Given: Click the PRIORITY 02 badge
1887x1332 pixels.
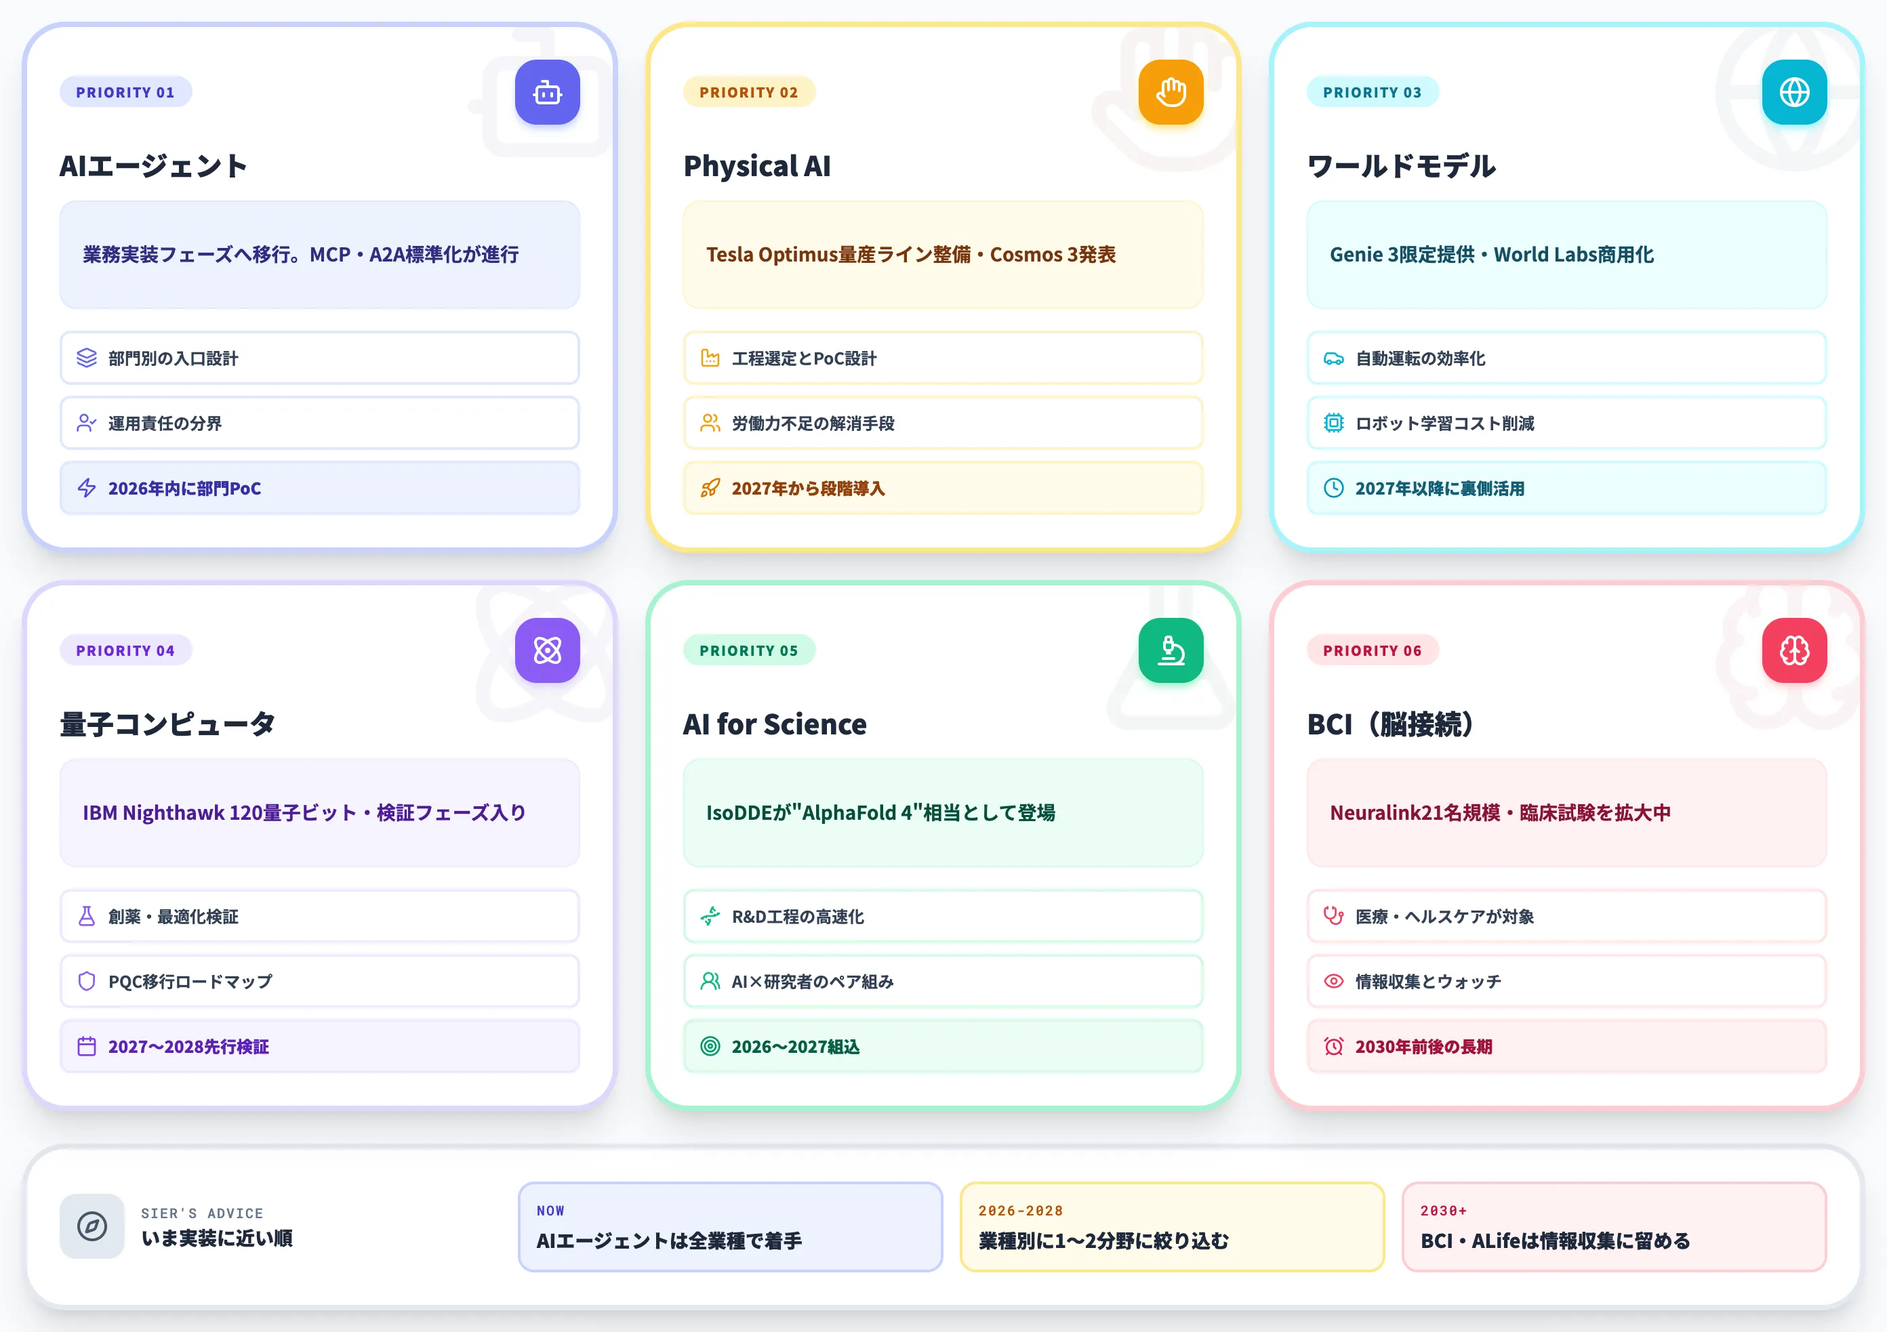Looking at the screenshot, I should coord(749,92).
